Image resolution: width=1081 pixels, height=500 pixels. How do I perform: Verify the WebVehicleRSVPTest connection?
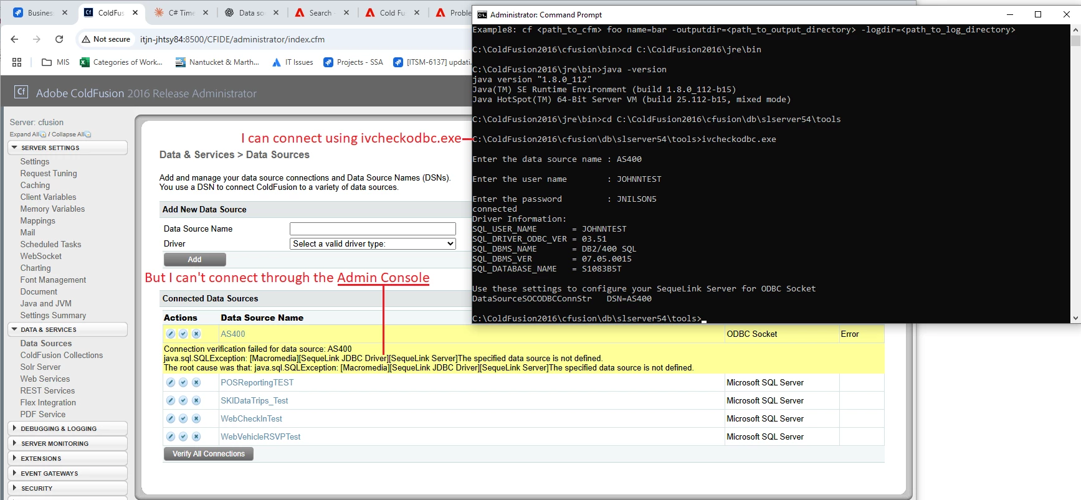coord(183,436)
